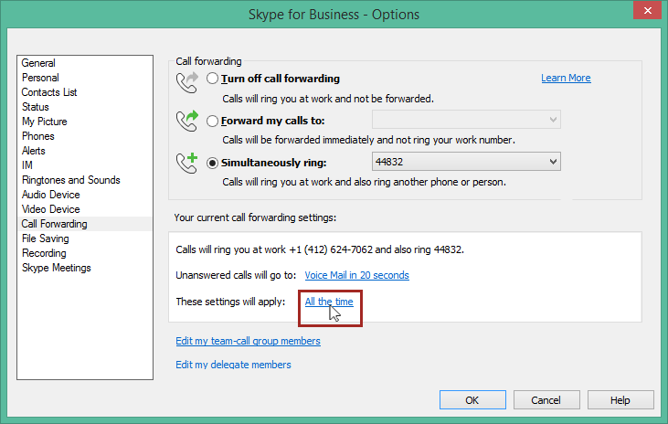Screen dimensions: 668x424
Task: Select the Forward my calls to radio button
Action: pyautogui.click(x=212, y=121)
